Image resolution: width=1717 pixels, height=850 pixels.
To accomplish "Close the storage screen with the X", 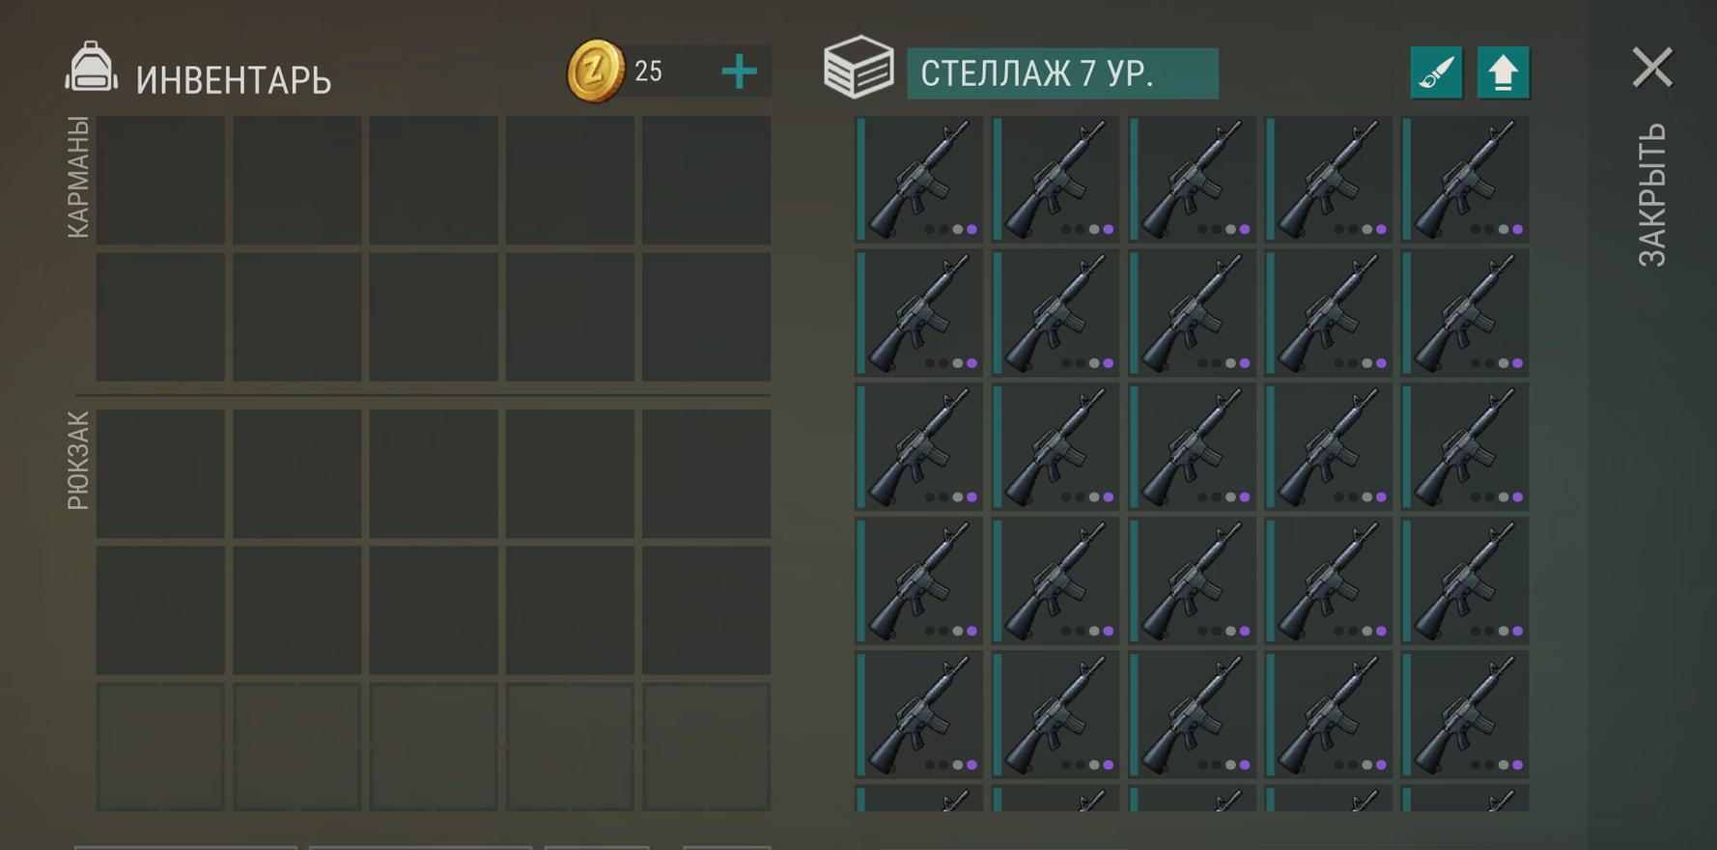I will (1652, 68).
